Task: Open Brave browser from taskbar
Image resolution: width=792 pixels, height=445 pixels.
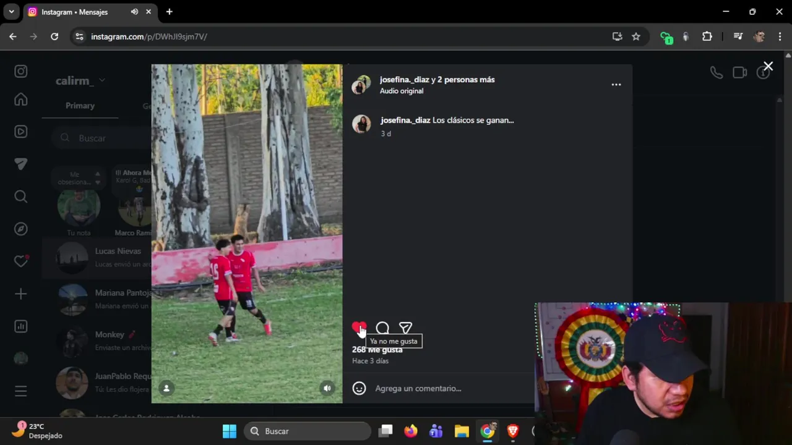Action: pos(513,431)
